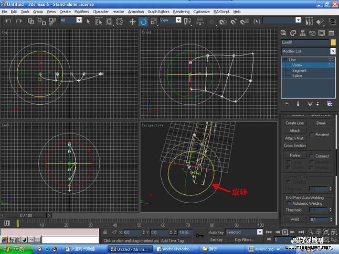Image resolution: width=339 pixels, height=254 pixels.
Task: Activate Select and Move tool
Action: tap(132, 21)
